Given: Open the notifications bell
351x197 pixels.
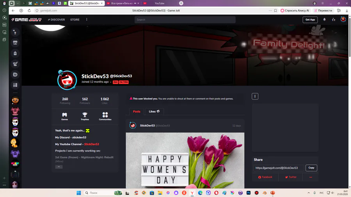Looking at the screenshot, I should pyautogui.click(x=324, y=19).
